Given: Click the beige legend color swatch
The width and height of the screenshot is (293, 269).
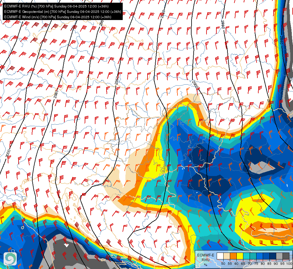Looking at the screenshot, I should (227, 256).
